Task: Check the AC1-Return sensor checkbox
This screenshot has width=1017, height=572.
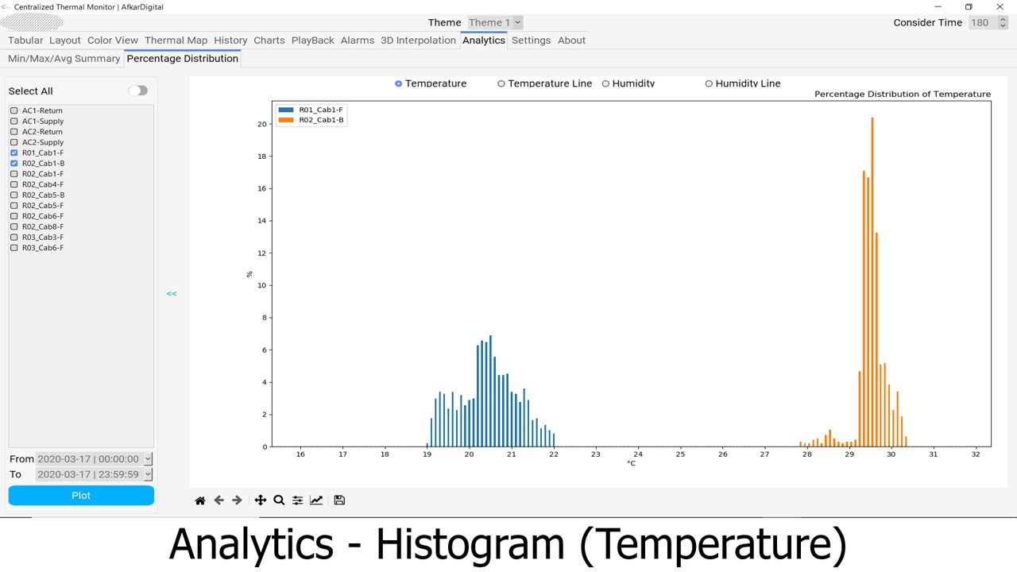Action: pos(14,110)
